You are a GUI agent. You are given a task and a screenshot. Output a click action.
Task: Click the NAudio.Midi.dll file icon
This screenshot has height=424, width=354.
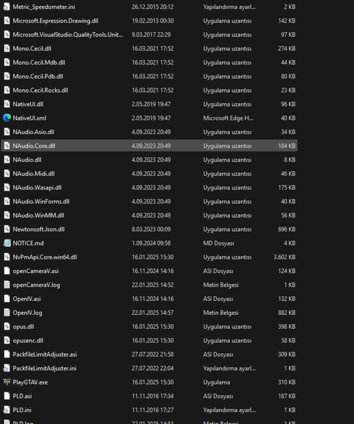[7, 174]
